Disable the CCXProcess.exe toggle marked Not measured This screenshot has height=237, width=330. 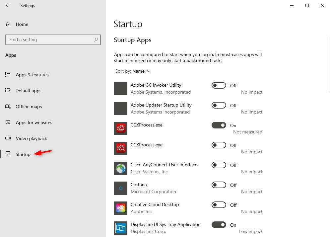[x=219, y=125]
